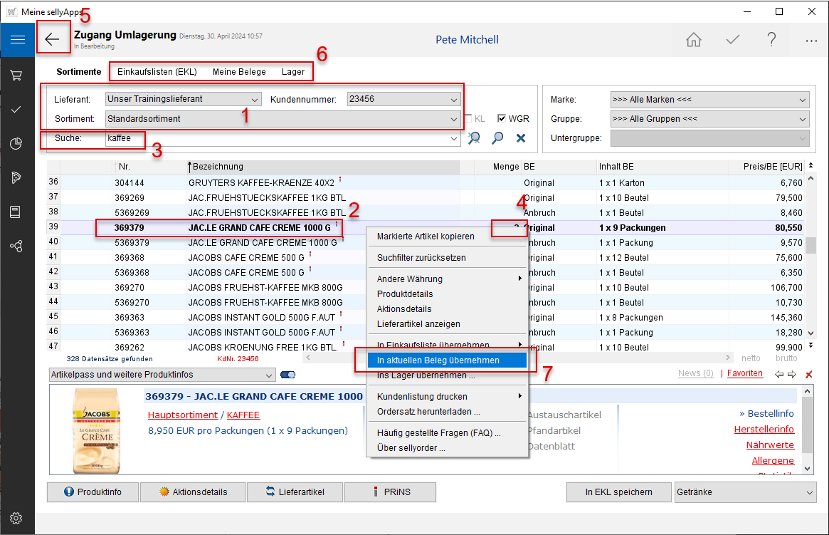Viewport: 829px width, 535px height.
Task: Switch to the Meine Belege tab
Action: (x=239, y=72)
